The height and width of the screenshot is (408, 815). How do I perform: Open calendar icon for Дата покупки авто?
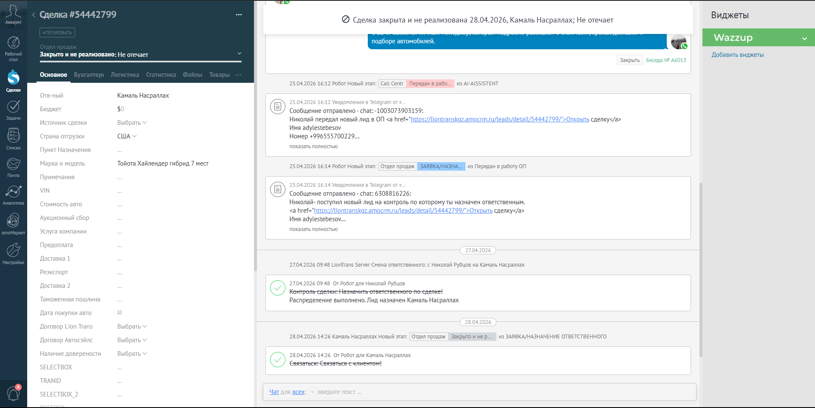pos(120,312)
